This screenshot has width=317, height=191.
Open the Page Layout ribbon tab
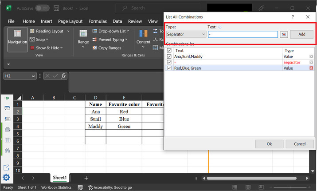[70, 21]
